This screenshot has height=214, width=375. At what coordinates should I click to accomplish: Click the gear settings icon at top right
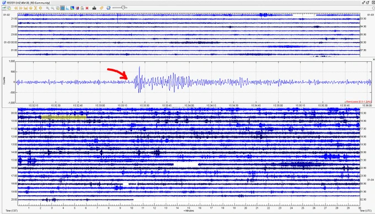[373, 8]
